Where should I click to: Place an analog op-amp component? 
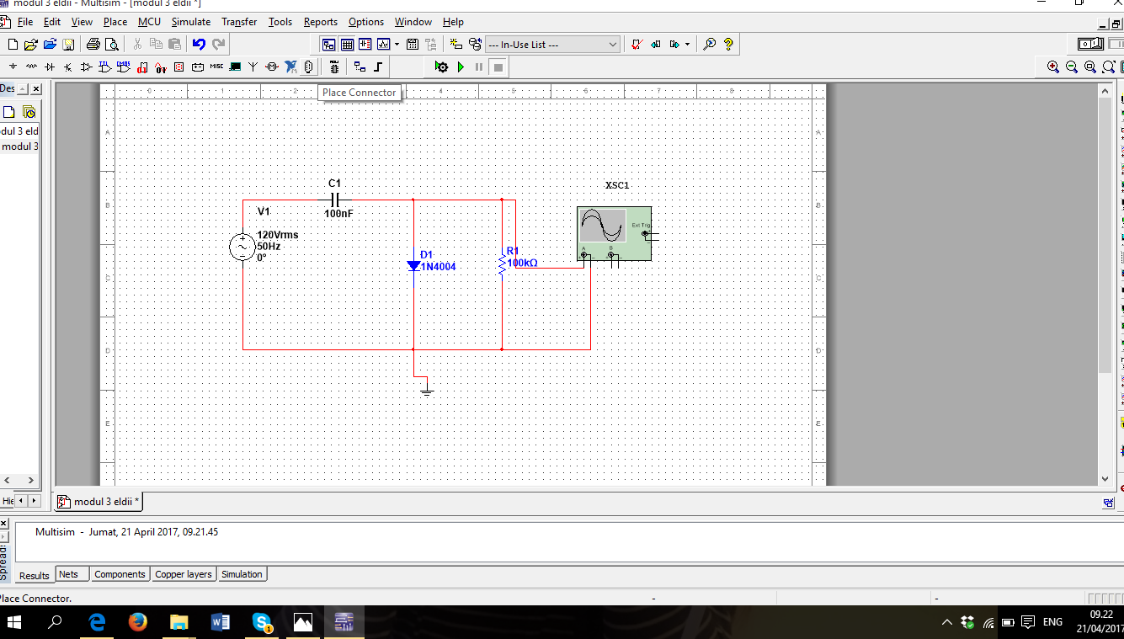(86, 67)
